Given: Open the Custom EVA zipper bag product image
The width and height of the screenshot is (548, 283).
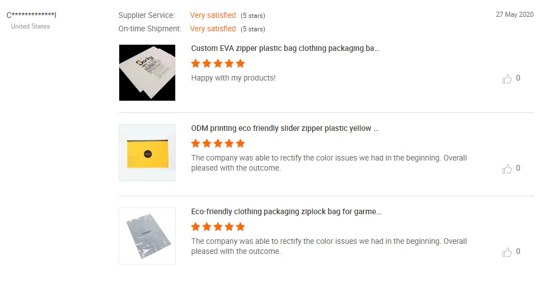Looking at the screenshot, I should coord(147,73).
